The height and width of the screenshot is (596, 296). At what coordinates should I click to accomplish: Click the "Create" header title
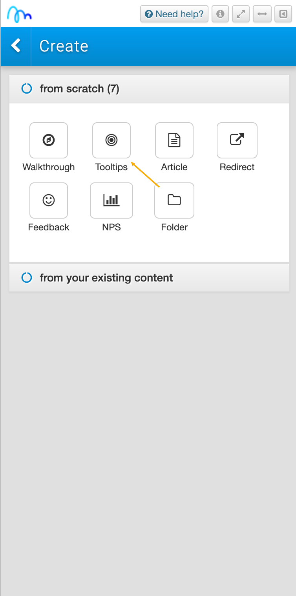pyautogui.click(x=64, y=46)
